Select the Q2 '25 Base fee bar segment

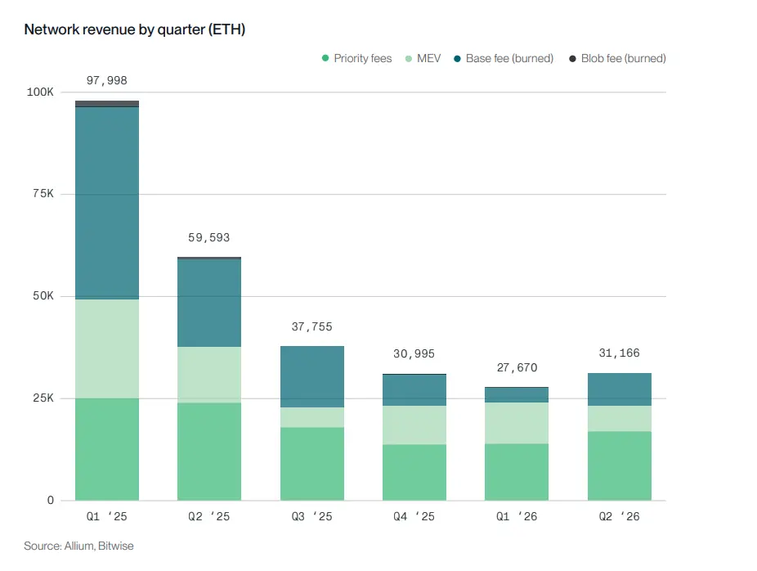[x=209, y=303]
